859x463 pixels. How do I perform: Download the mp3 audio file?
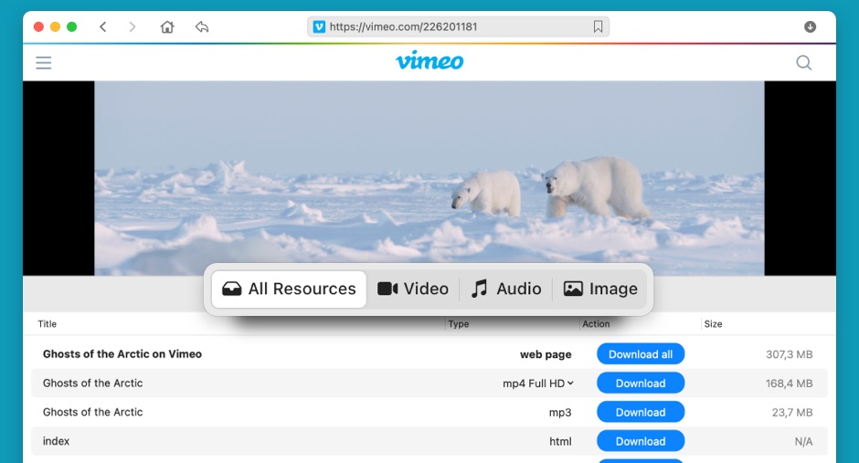[641, 412]
